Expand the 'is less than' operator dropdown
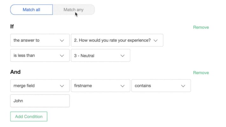226x127 pixels. [40, 56]
